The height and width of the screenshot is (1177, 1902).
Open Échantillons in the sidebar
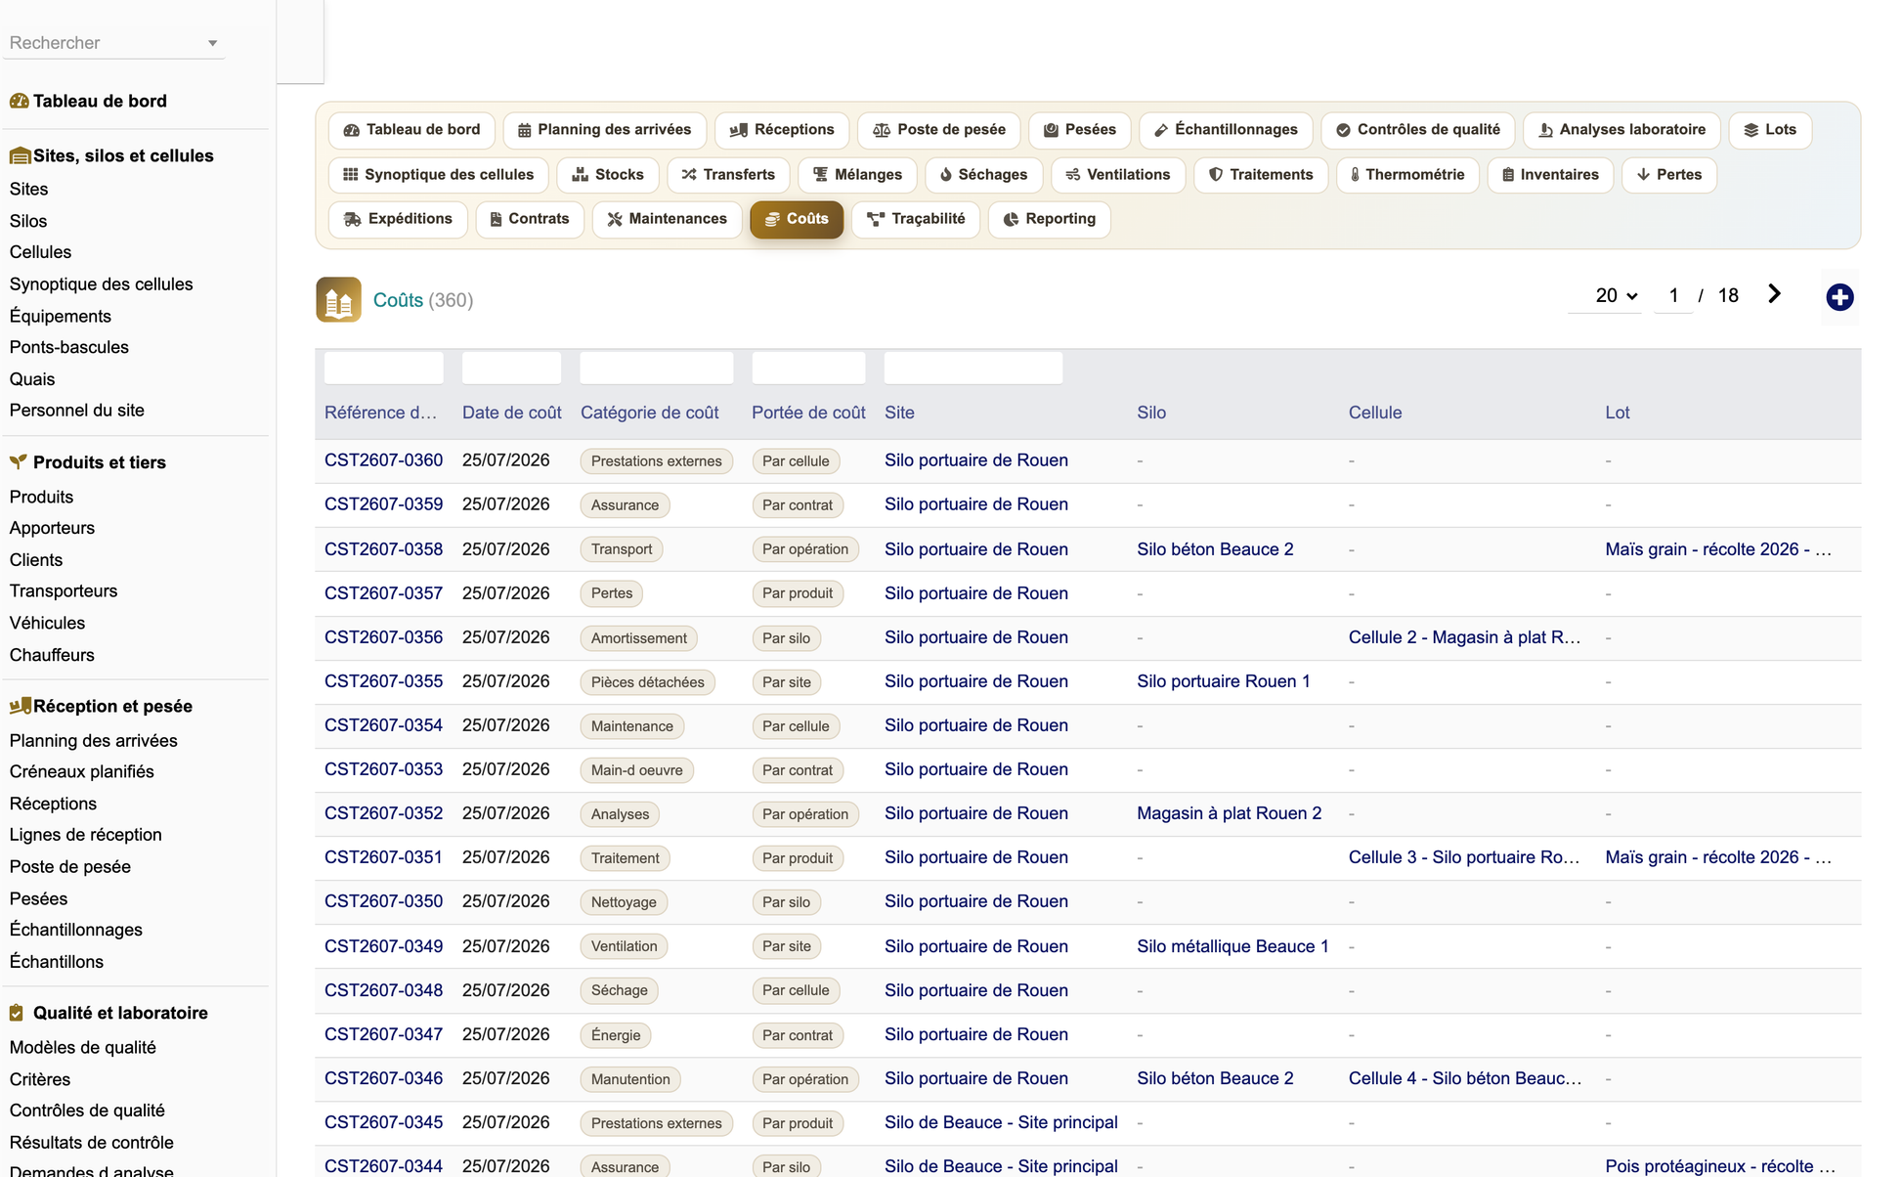pyautogui.click(x=57, y=961)
